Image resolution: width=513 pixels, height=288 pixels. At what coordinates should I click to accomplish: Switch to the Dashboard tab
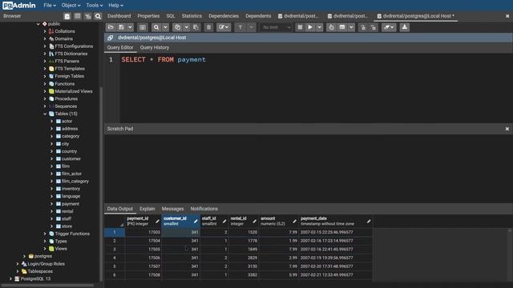[119, 16]
